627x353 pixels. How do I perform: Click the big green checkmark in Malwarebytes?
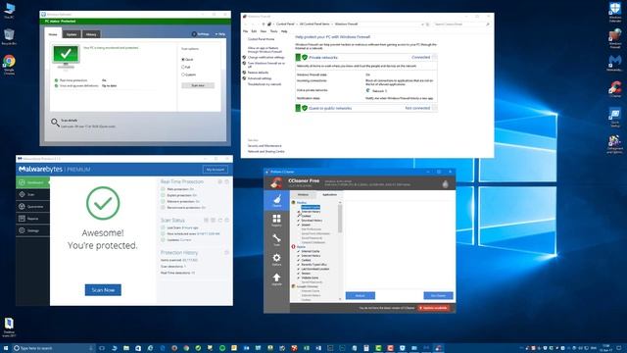[103, 203]
